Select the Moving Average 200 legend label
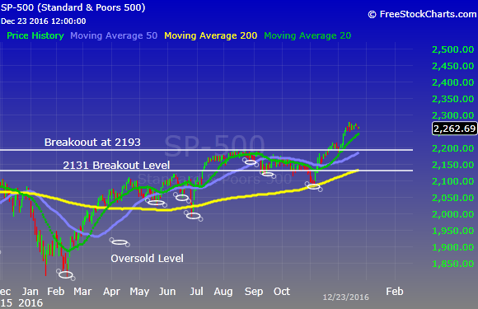The width and height of the screenshot is (478, 309). click(211, 35)
